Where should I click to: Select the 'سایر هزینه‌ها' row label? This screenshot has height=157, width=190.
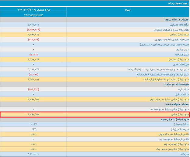(182, 55)
